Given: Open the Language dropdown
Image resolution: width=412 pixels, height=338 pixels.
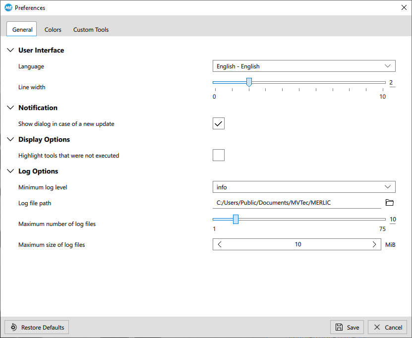Looking at the screenshot, I should [303, 66].
